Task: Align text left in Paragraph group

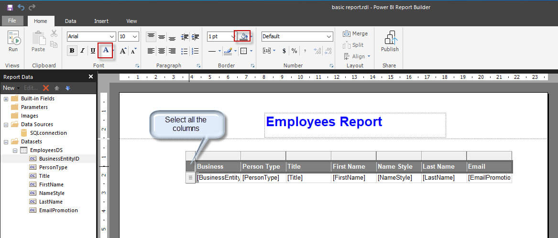Action: click(x=151, y=51)
